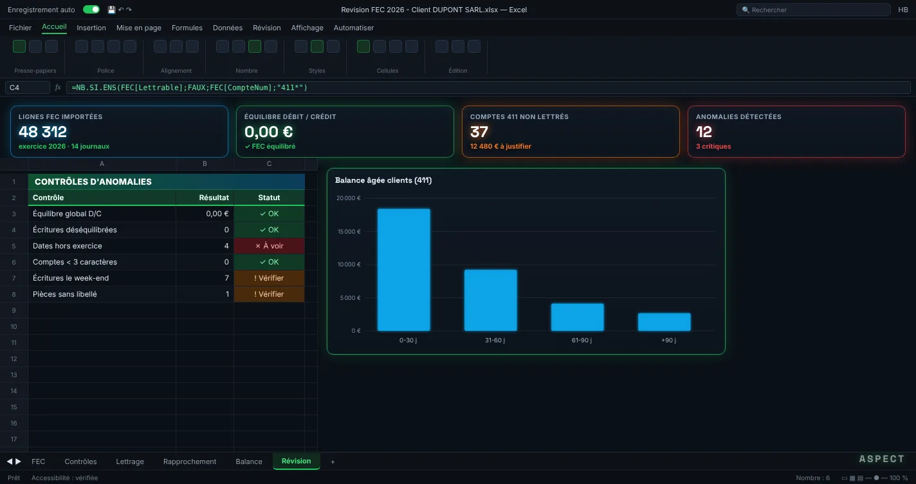The height and width of the screenshot is (484, 916).
Task: Adjust the zoom slider handle
Action: (875, 478)
